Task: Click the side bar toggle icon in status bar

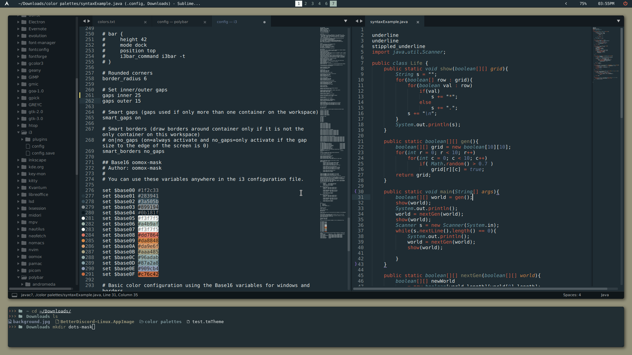Action: 14,295
